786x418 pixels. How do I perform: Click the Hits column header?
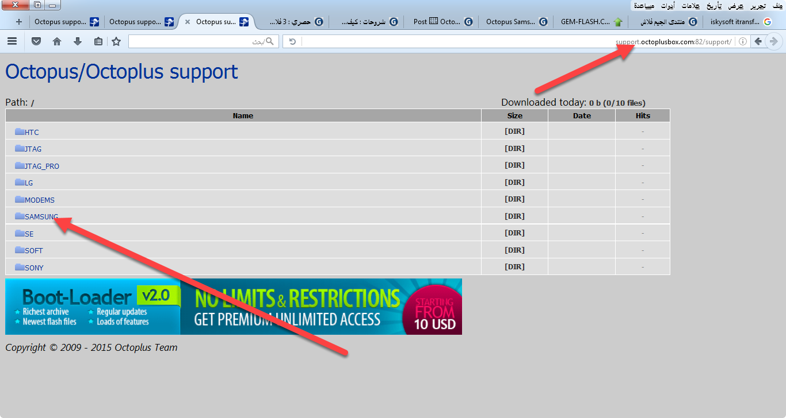point(643,115)
